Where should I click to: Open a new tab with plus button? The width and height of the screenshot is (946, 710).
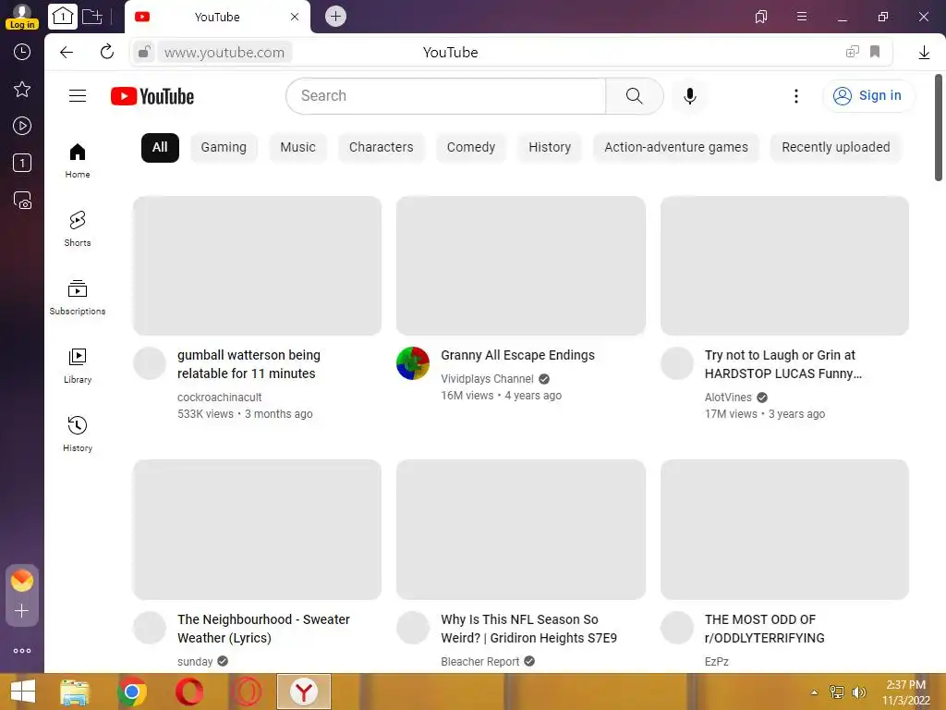click(335, 17)
